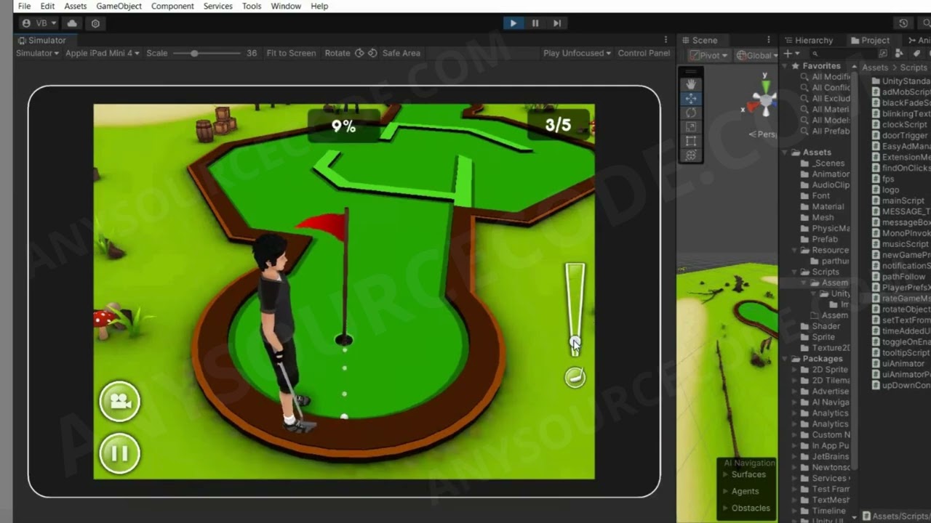Select the Simulator tab
The height and width of the screenshot is (523, 931).
[42, 40]
